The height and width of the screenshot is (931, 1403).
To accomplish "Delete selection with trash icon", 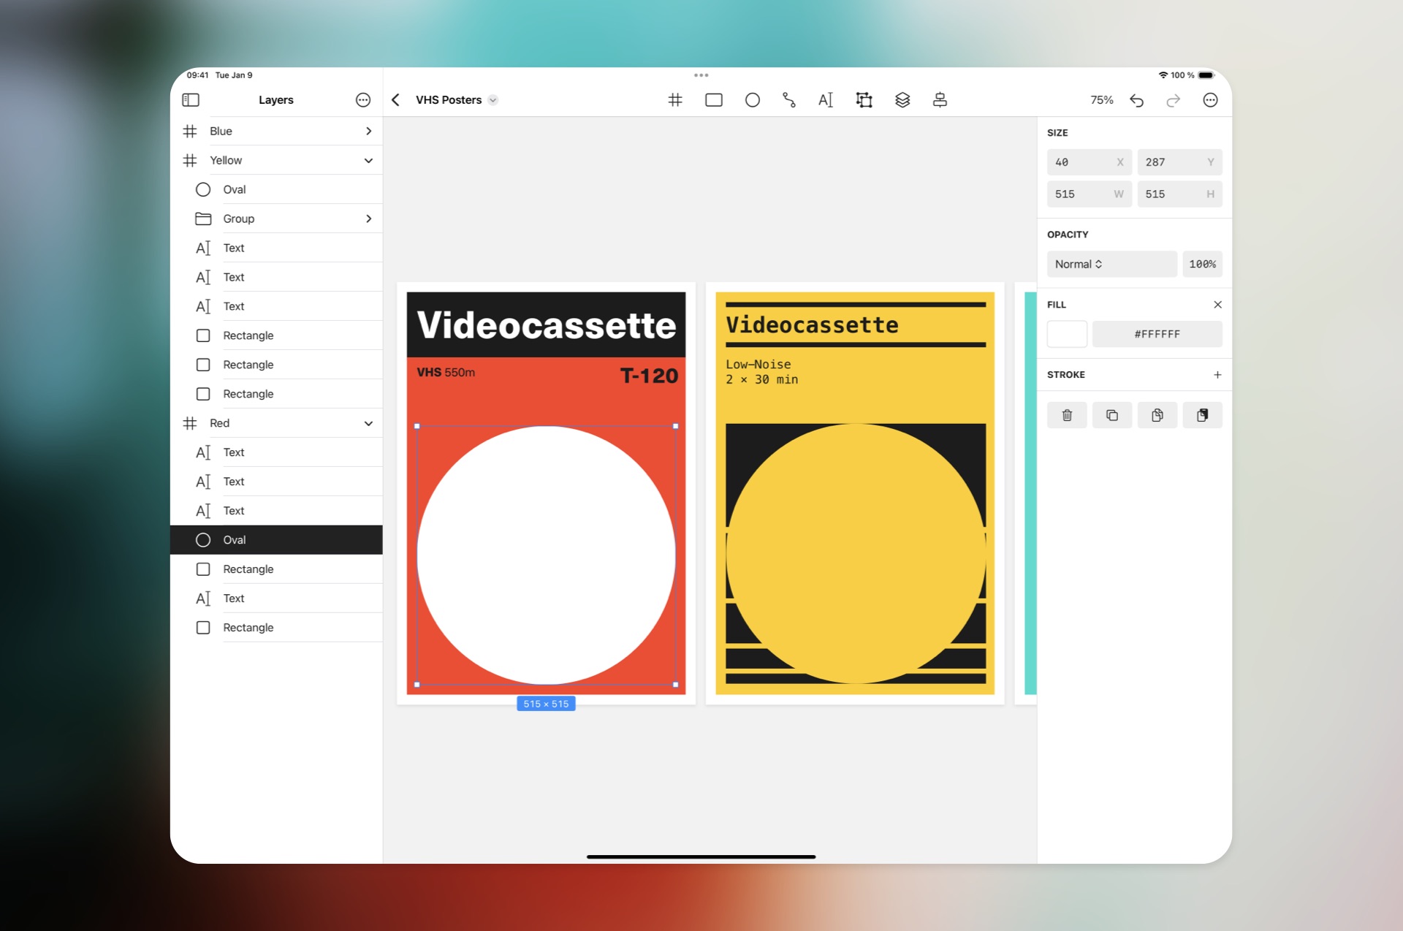I will point(1067,415).
